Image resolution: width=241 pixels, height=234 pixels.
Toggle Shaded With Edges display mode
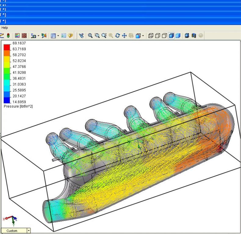tap(171, 36)
